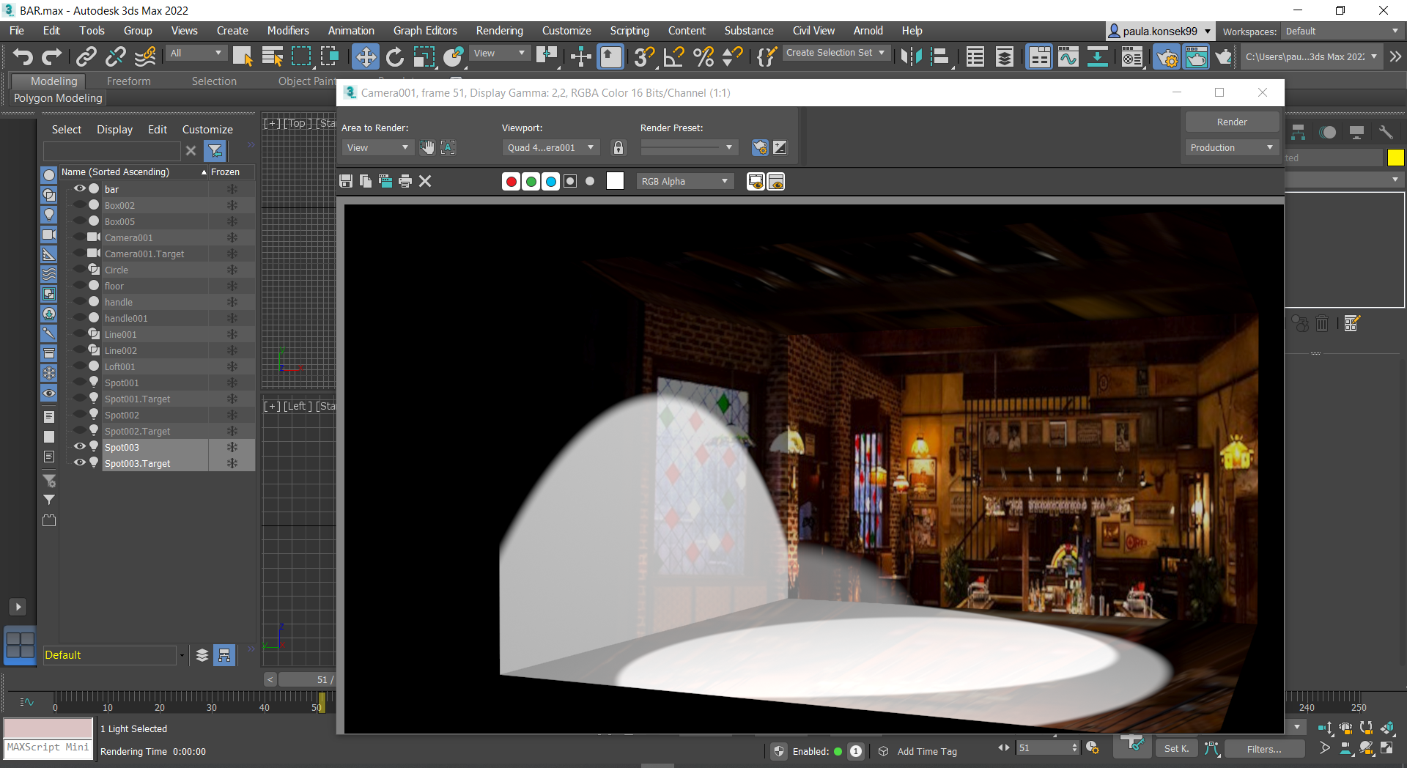Click the Mirror tool icon
Image resolution: width=1407 pixels, height=768 pixels.
pyautogui.click(x=911, y=56)
